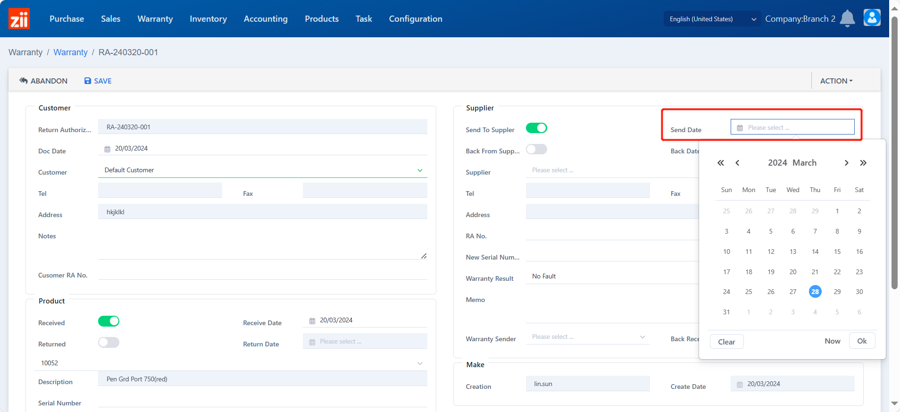The height and width of the screenshot is (412, 900).
Task: Click into the Notes text area
Action: point(262,243)
